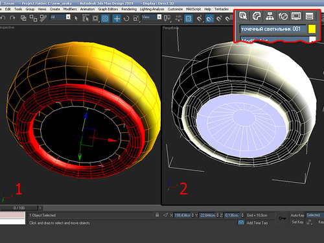This screenshot has width=324, height=243.
Task: Click the time slider next-frame arrow
Action: pos(40,208)
